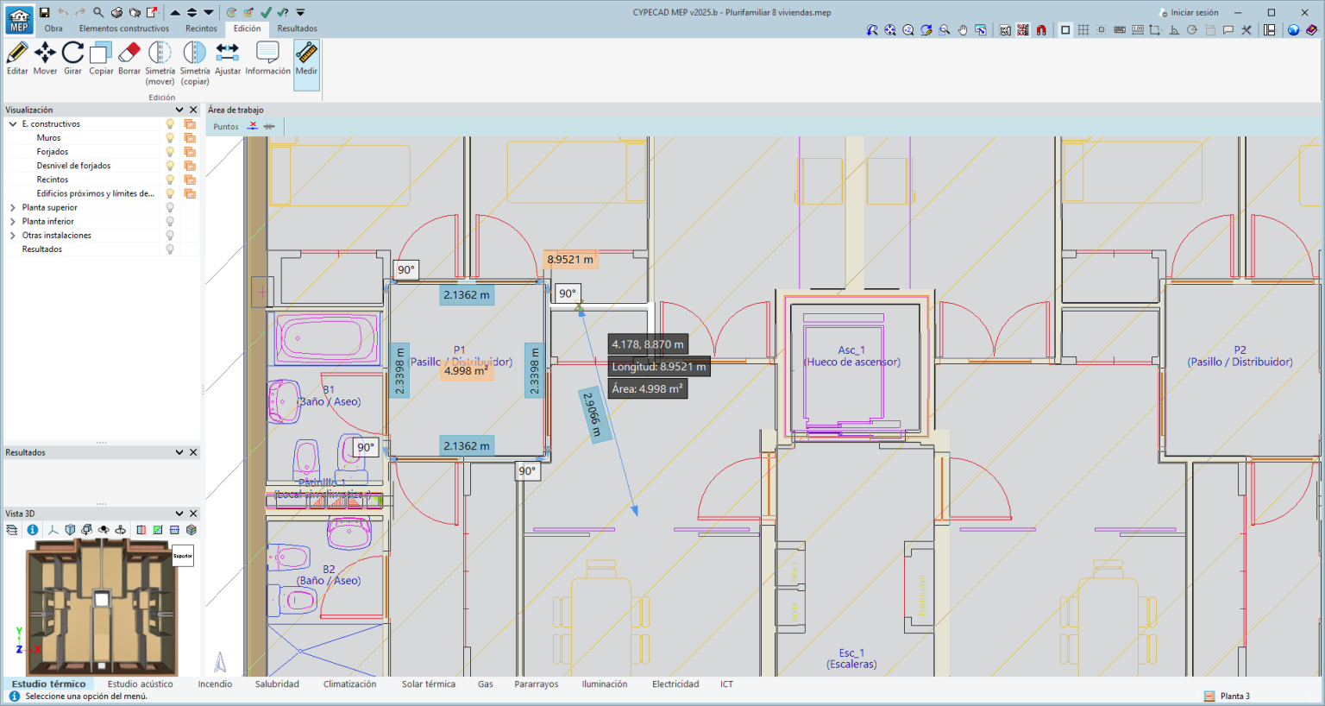Enable visibility for Planta superior
This screenshot has height=706, width=1325.
[x=169, y=207]
